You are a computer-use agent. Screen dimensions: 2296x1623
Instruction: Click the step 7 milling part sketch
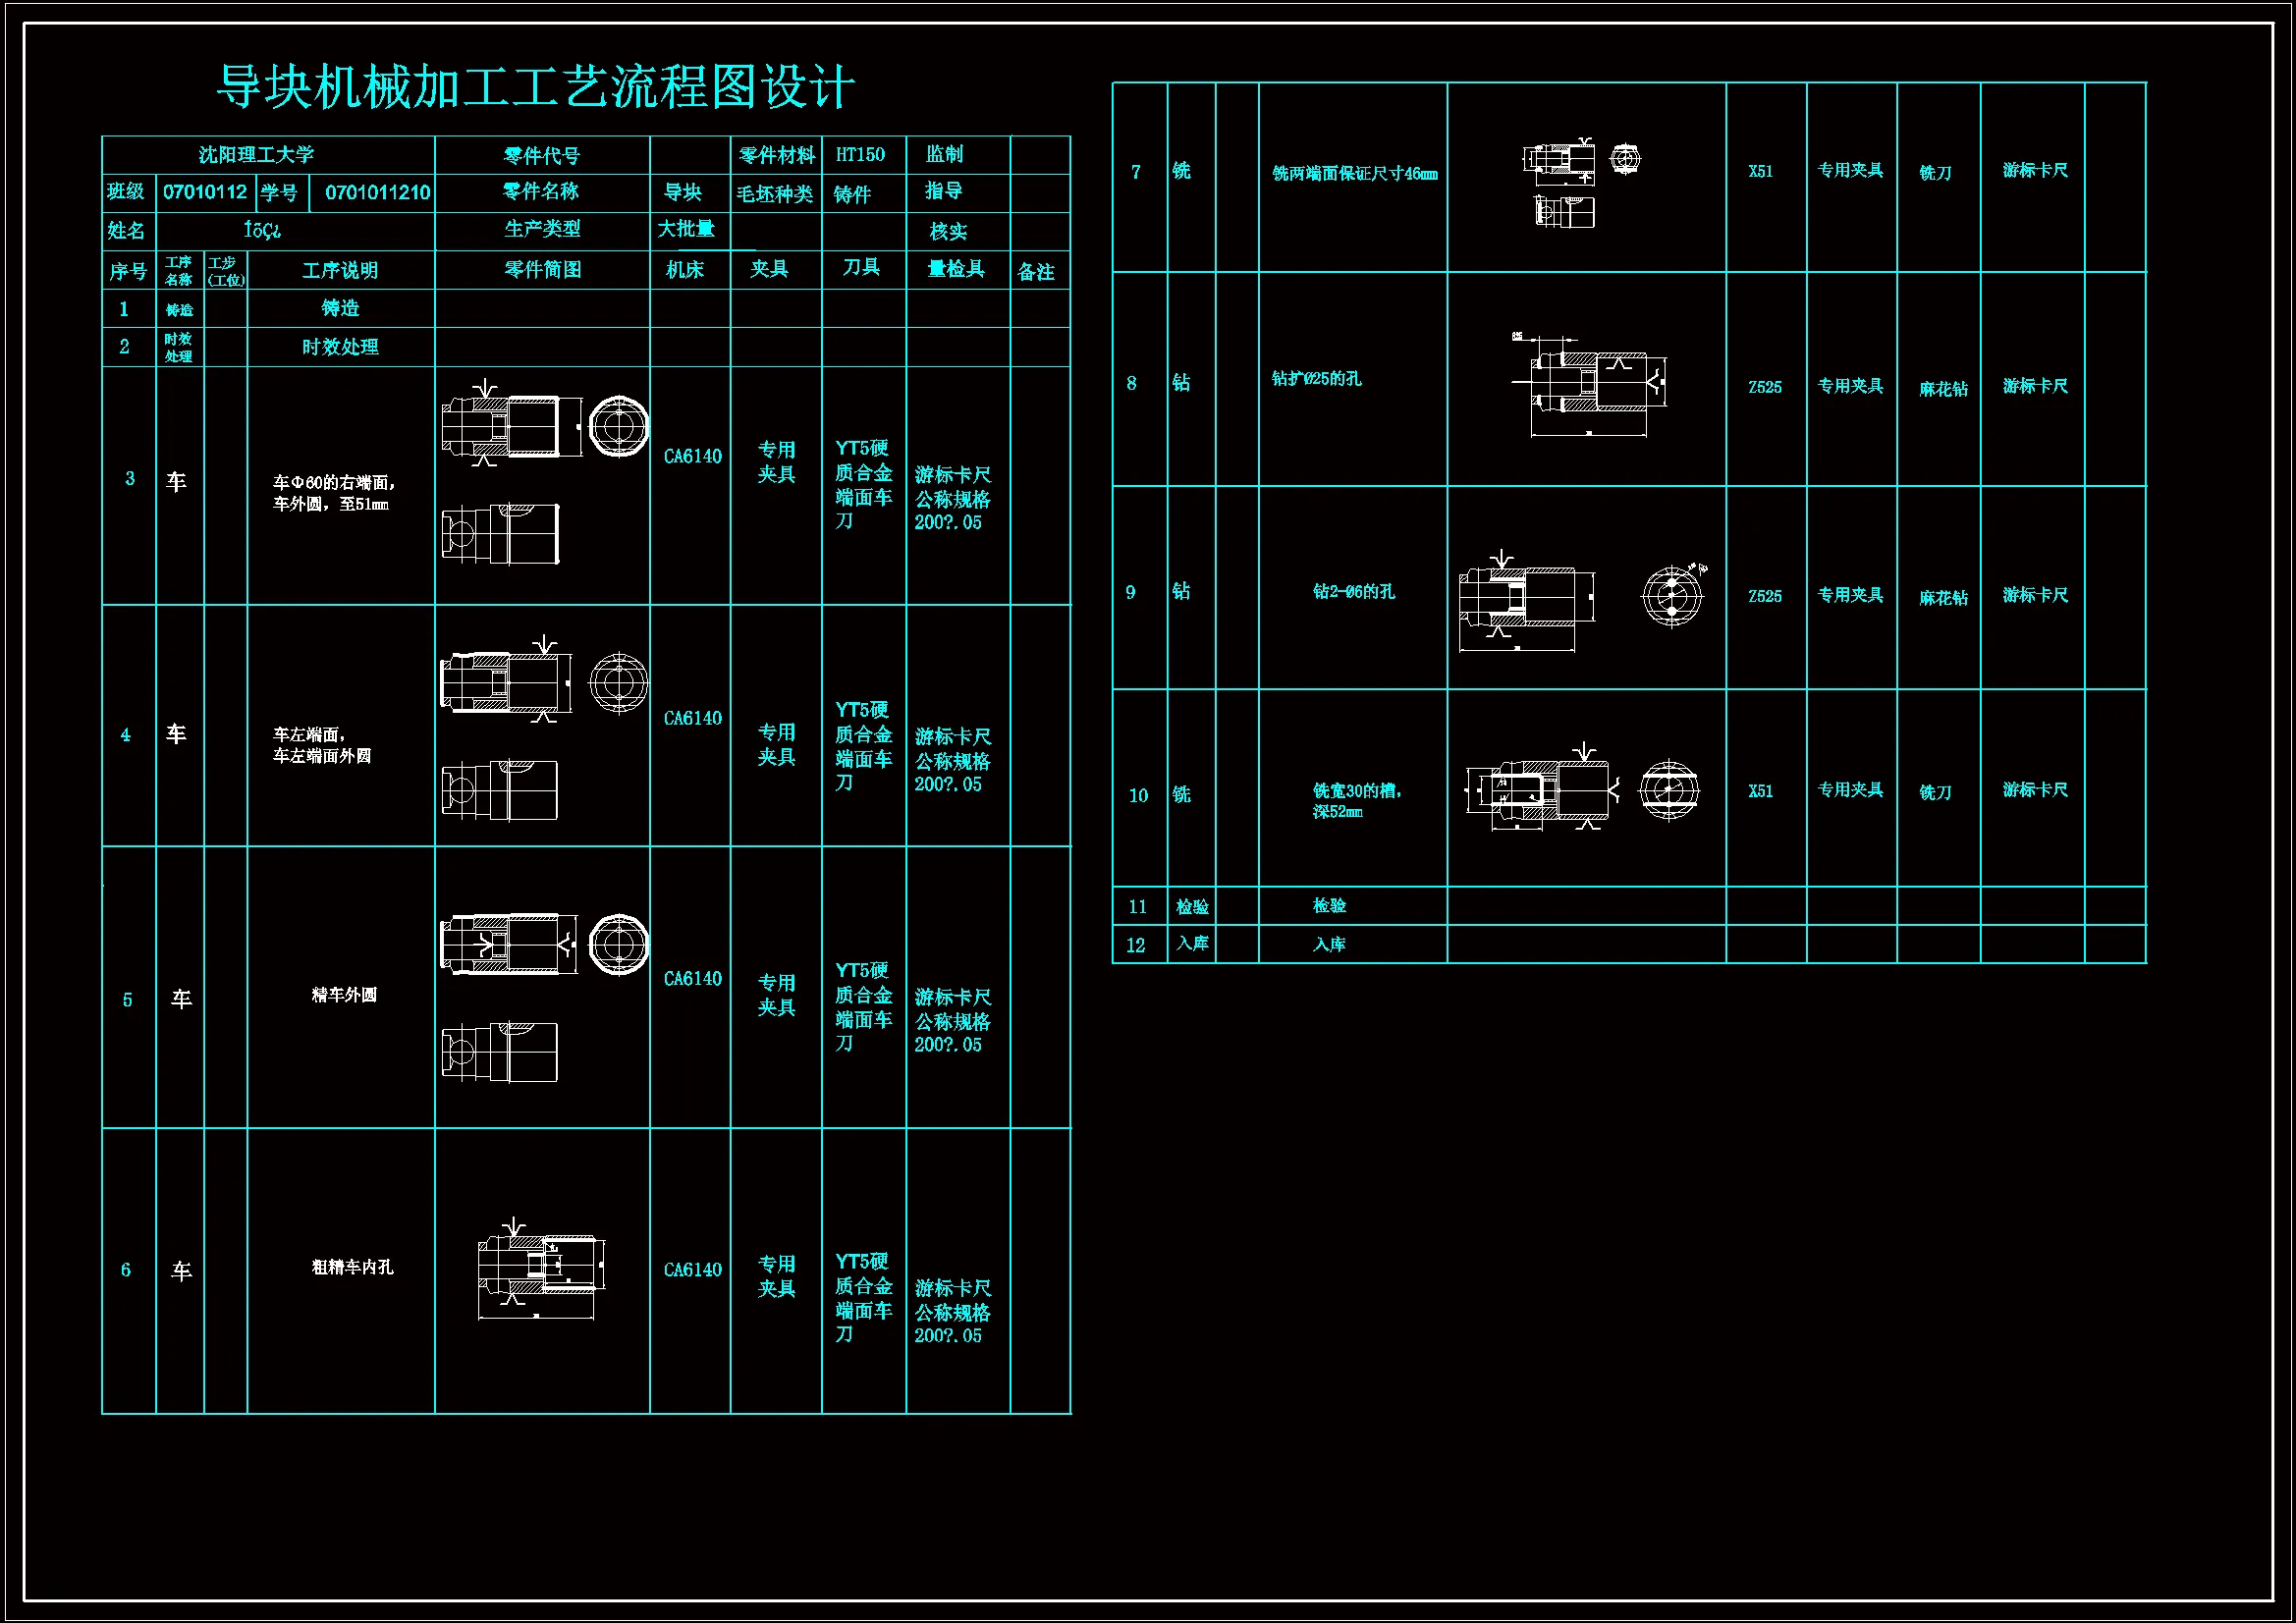pos(1560,162)
